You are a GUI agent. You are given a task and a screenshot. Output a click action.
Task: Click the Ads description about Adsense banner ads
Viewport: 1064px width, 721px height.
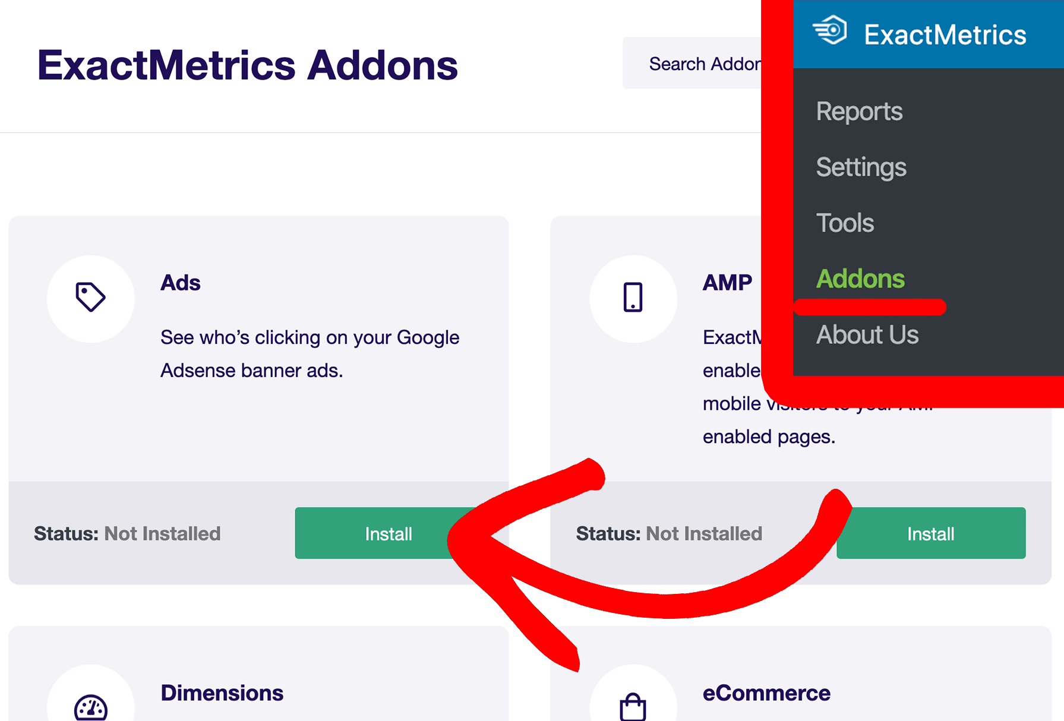tap(310, 354)
